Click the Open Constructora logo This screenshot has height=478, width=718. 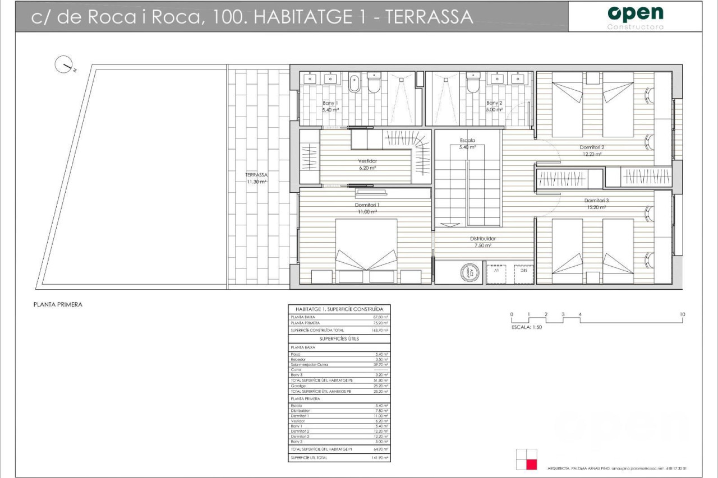(635, 17)
